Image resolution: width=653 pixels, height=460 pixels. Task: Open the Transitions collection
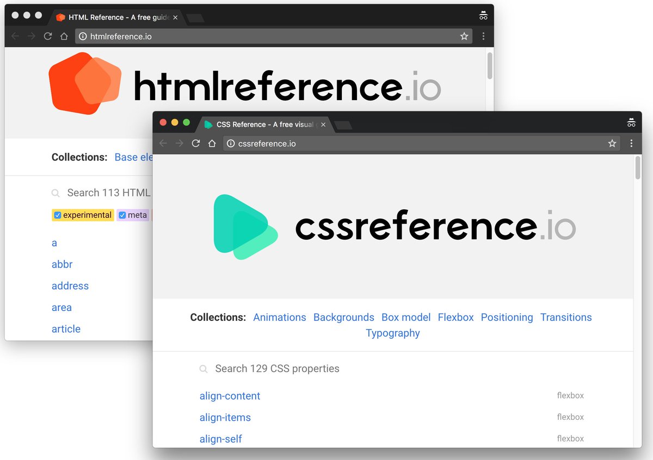tap(566, 318)
